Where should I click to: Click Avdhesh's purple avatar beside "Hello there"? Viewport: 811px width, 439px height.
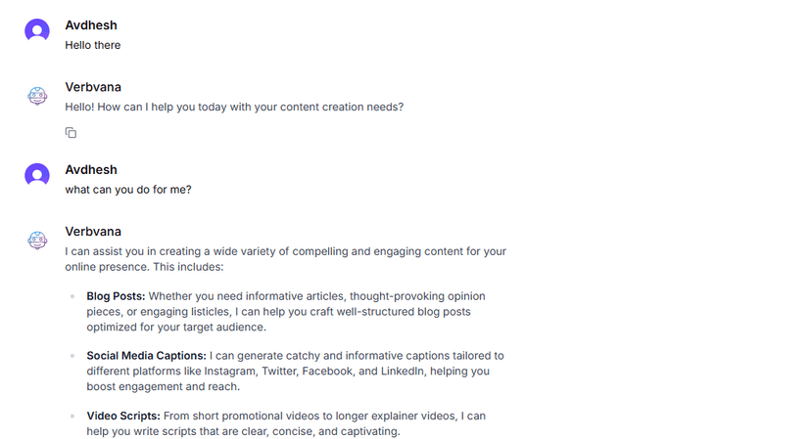[x=37, y=30]
